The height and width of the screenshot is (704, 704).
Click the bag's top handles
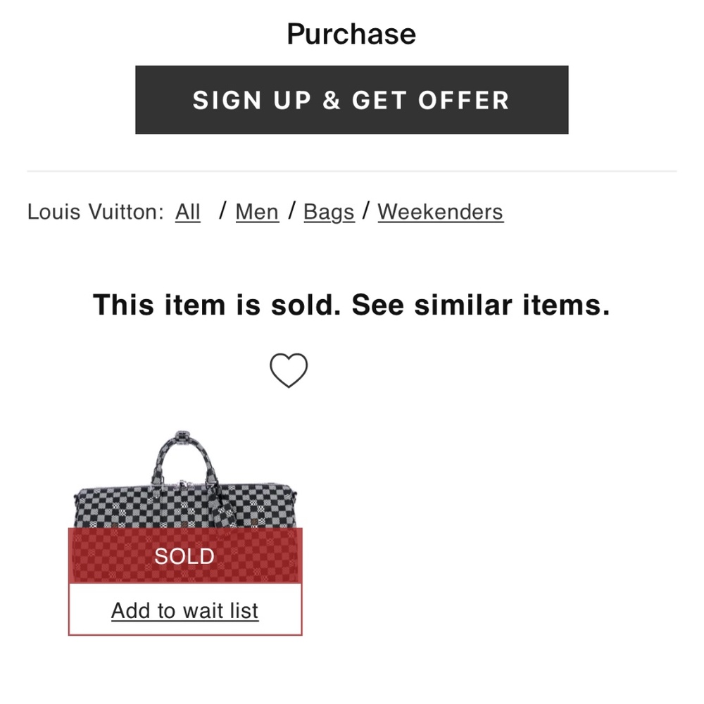click(182, 454)
